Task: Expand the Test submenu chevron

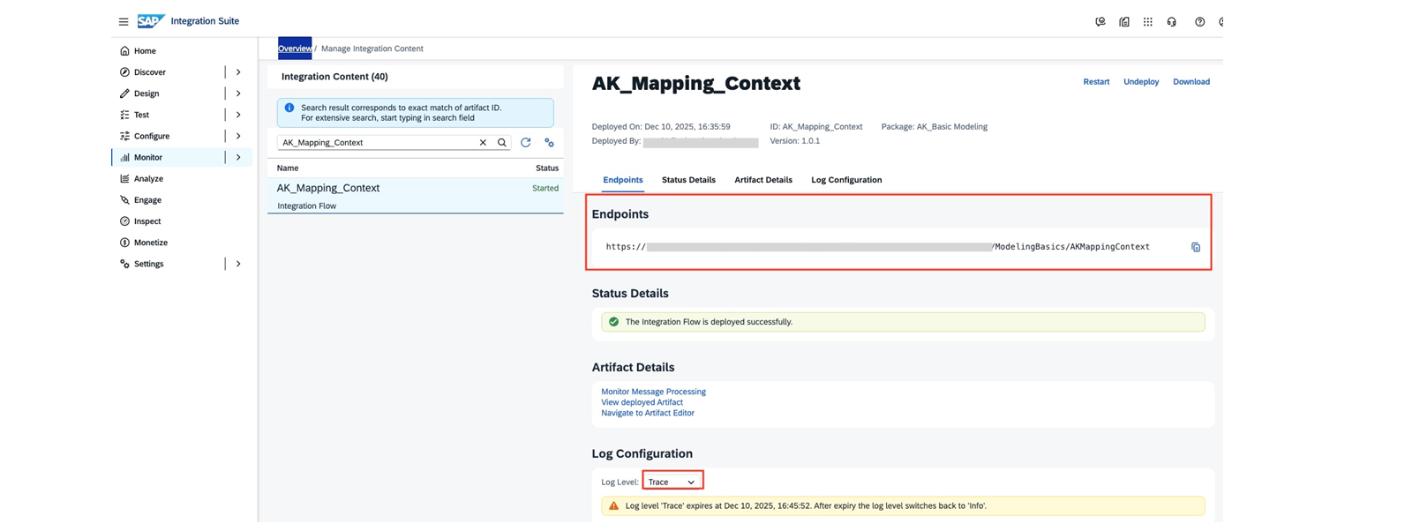Action: pyautogui.click(x=238, y=115)
